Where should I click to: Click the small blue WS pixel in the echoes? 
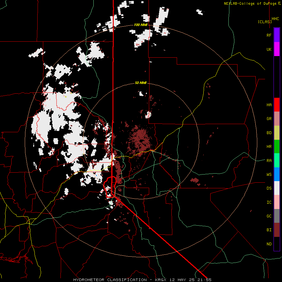pos(97,175)
